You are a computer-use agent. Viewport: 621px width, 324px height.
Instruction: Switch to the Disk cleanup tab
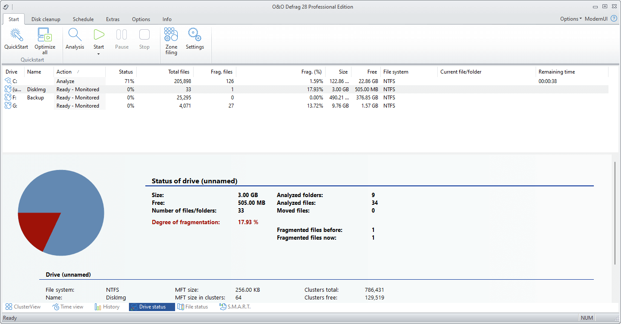46,19
